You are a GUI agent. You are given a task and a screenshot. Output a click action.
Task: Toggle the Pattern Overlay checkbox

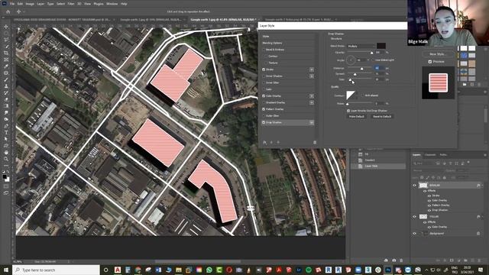tap(264, 109)
